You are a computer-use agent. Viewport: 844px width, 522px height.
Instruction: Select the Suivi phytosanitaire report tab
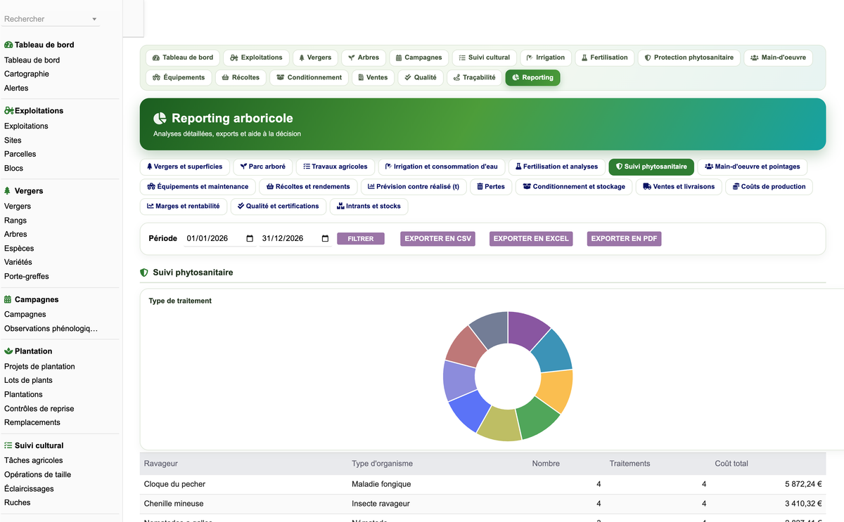(651, 167)
